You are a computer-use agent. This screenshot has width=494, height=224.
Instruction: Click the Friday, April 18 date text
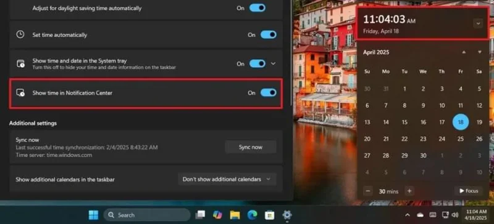coord(381,31)
